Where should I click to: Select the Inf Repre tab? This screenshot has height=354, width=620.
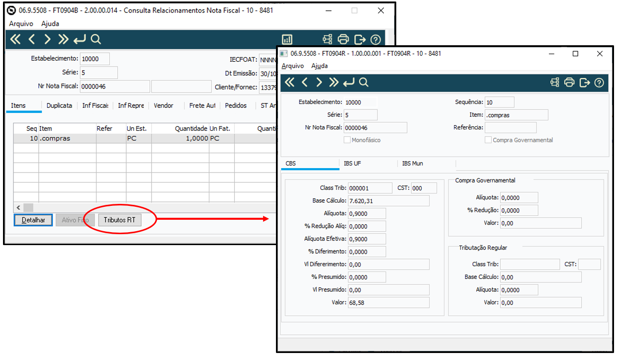click(131, 105)
